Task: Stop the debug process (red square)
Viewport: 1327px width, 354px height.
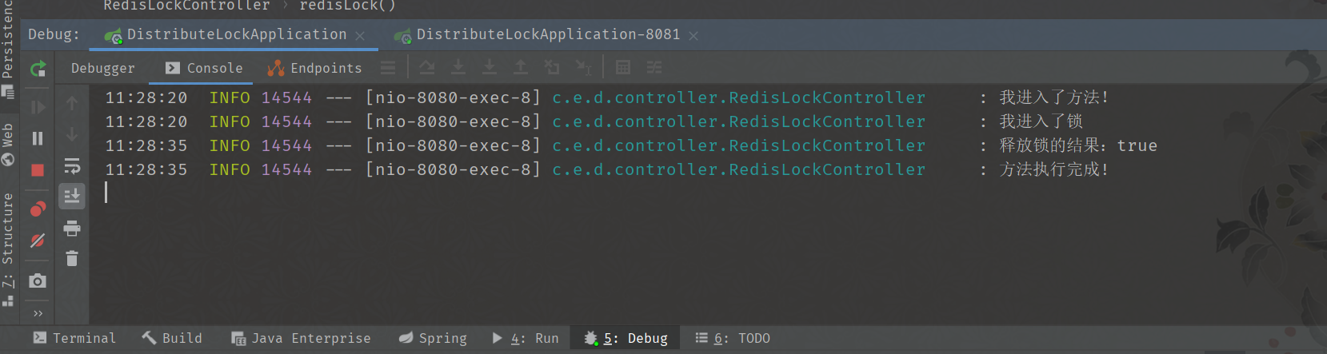Action: click(38, 170)
